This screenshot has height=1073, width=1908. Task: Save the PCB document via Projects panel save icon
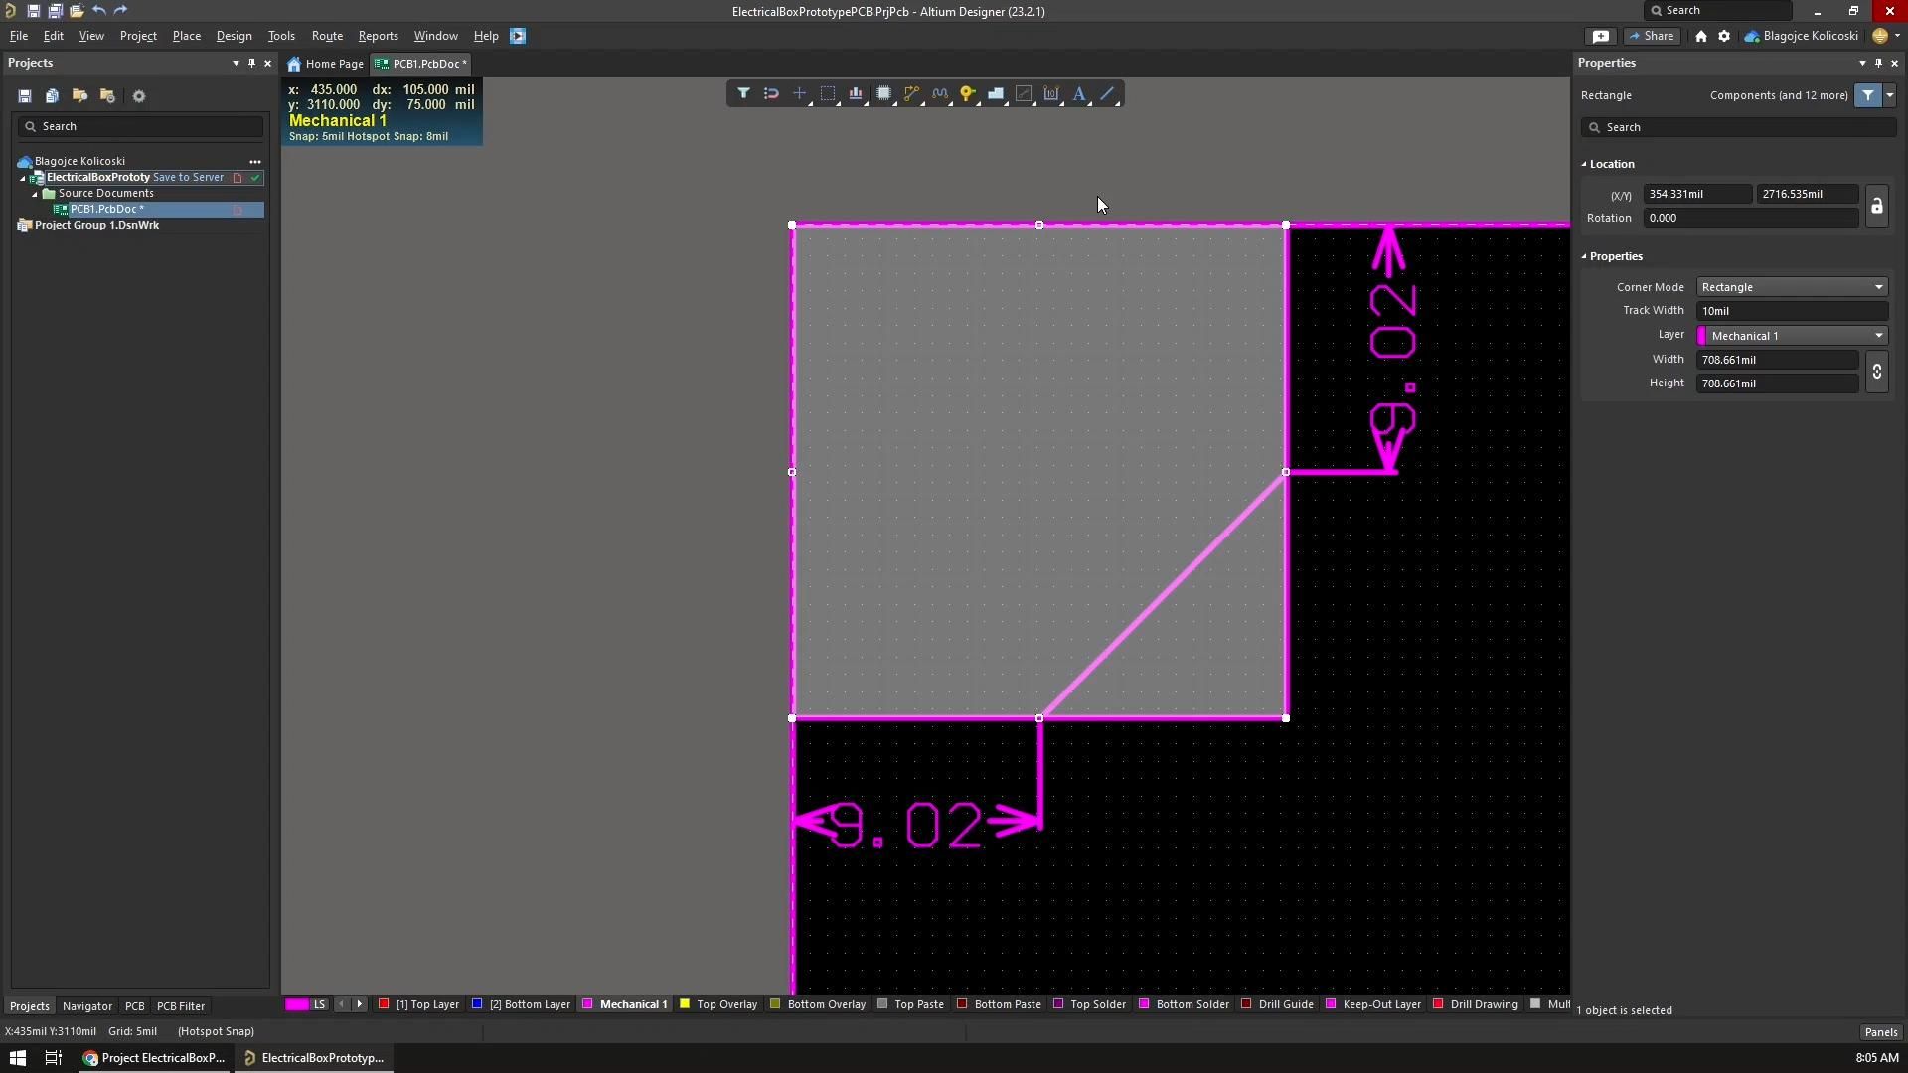[x=25, y=95]
